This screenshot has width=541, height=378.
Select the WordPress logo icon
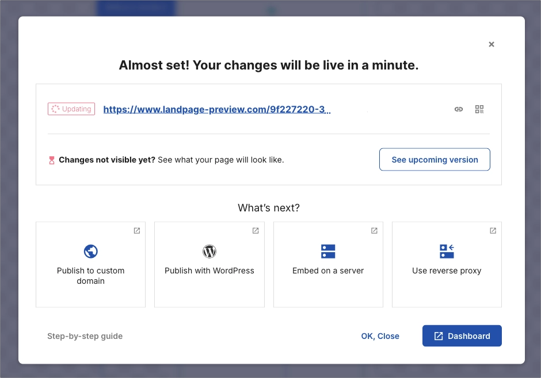[209, 251]
